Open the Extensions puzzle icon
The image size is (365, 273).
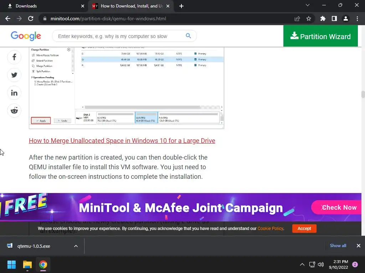[x=323, y=18]
